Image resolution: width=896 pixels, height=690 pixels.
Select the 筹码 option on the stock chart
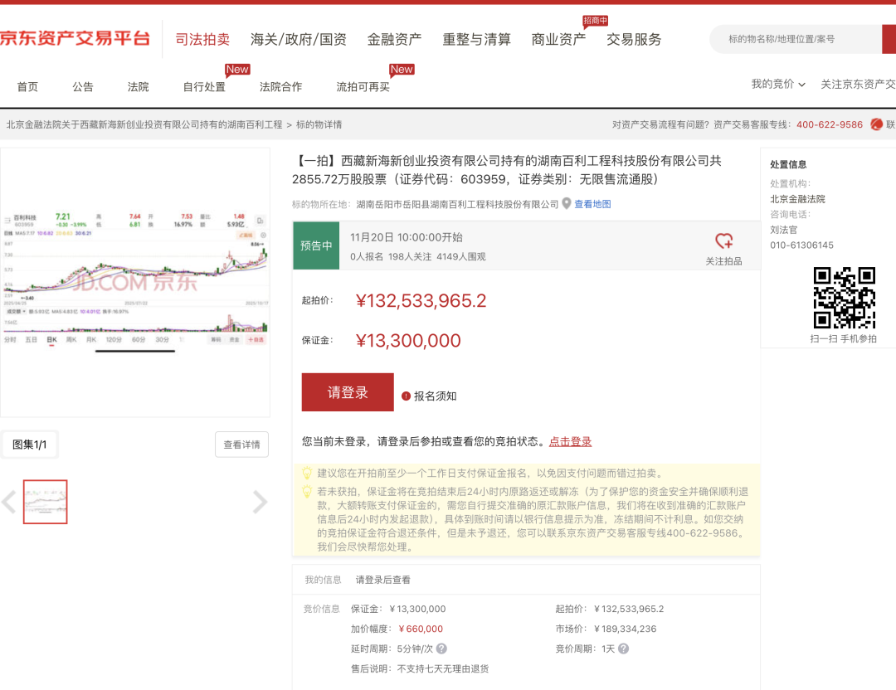pyautogui.click(x=217, y=339)
